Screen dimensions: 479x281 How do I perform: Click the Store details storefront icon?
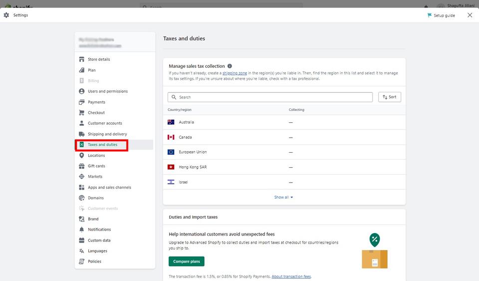coord(81,59)
